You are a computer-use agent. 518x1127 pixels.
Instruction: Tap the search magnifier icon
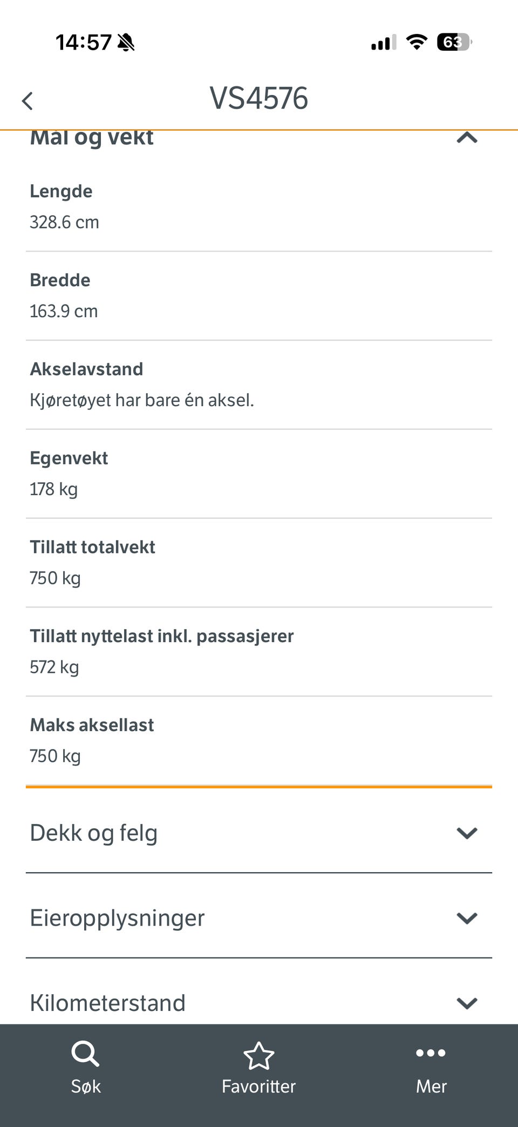tap(85, 1054)
